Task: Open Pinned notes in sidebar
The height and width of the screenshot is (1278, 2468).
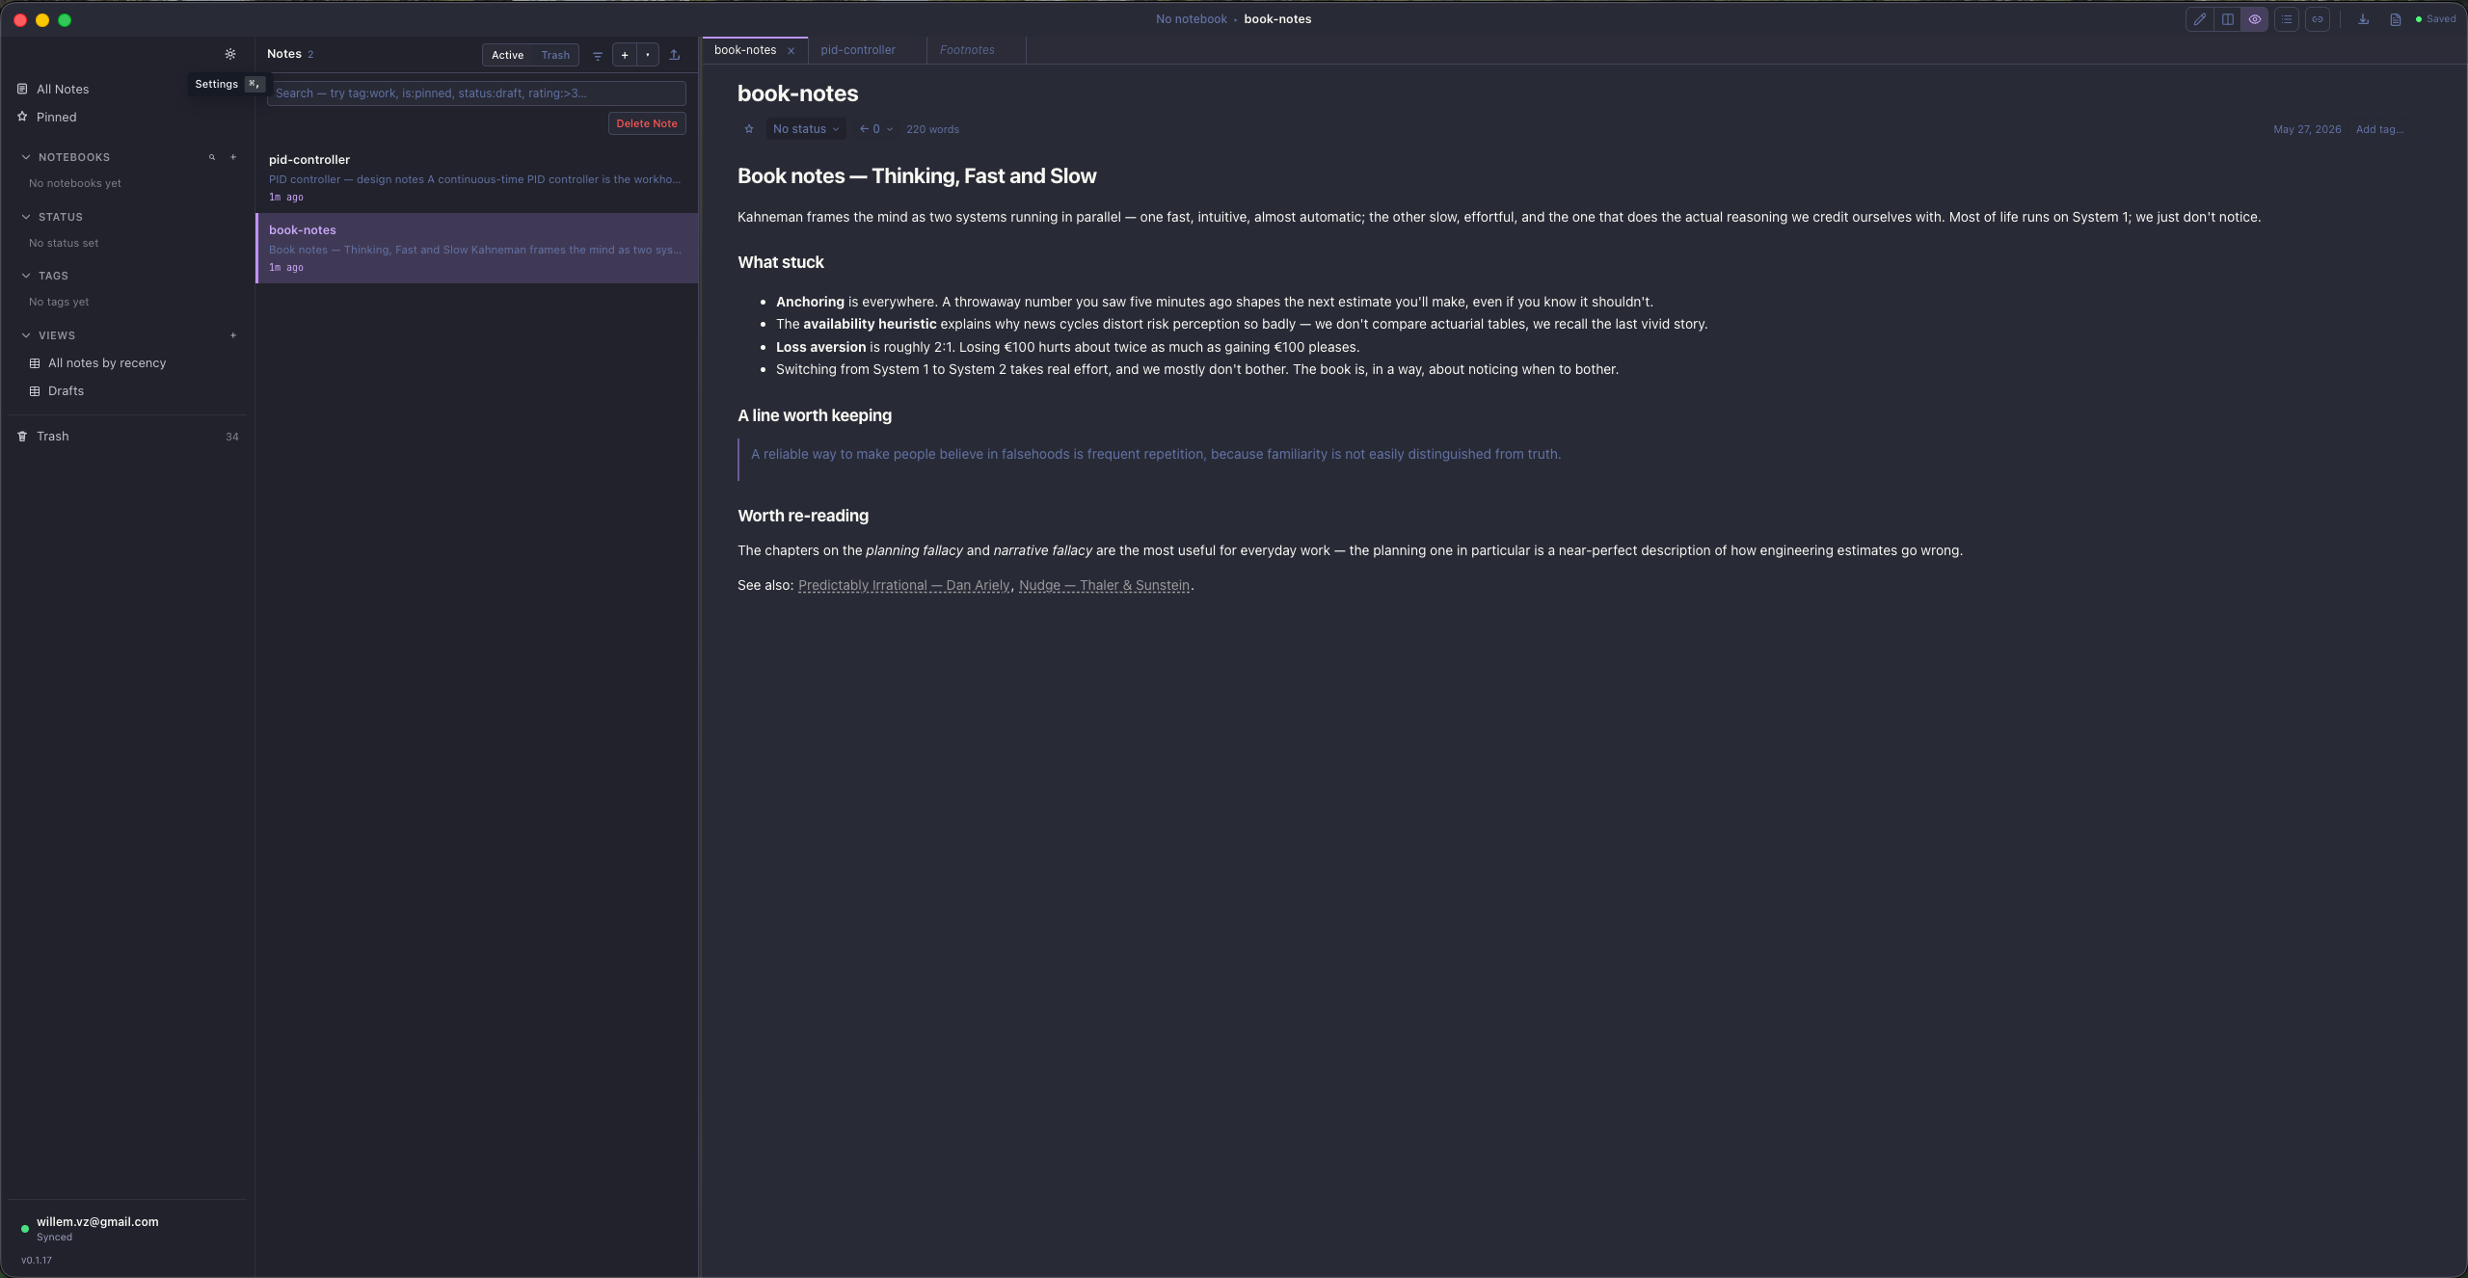Action: tap(57, 117)
